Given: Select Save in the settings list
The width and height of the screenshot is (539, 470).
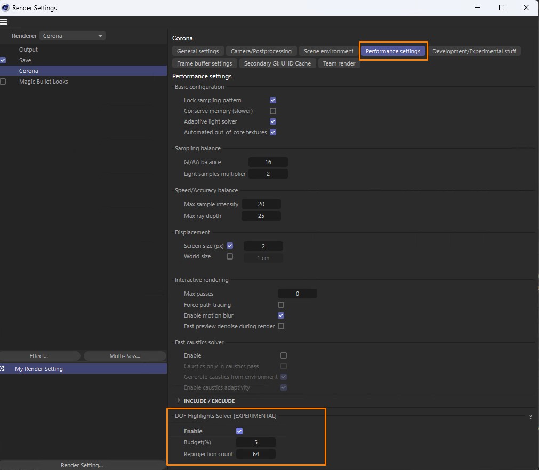Looking at the screenshot, I should coord(25,60).
